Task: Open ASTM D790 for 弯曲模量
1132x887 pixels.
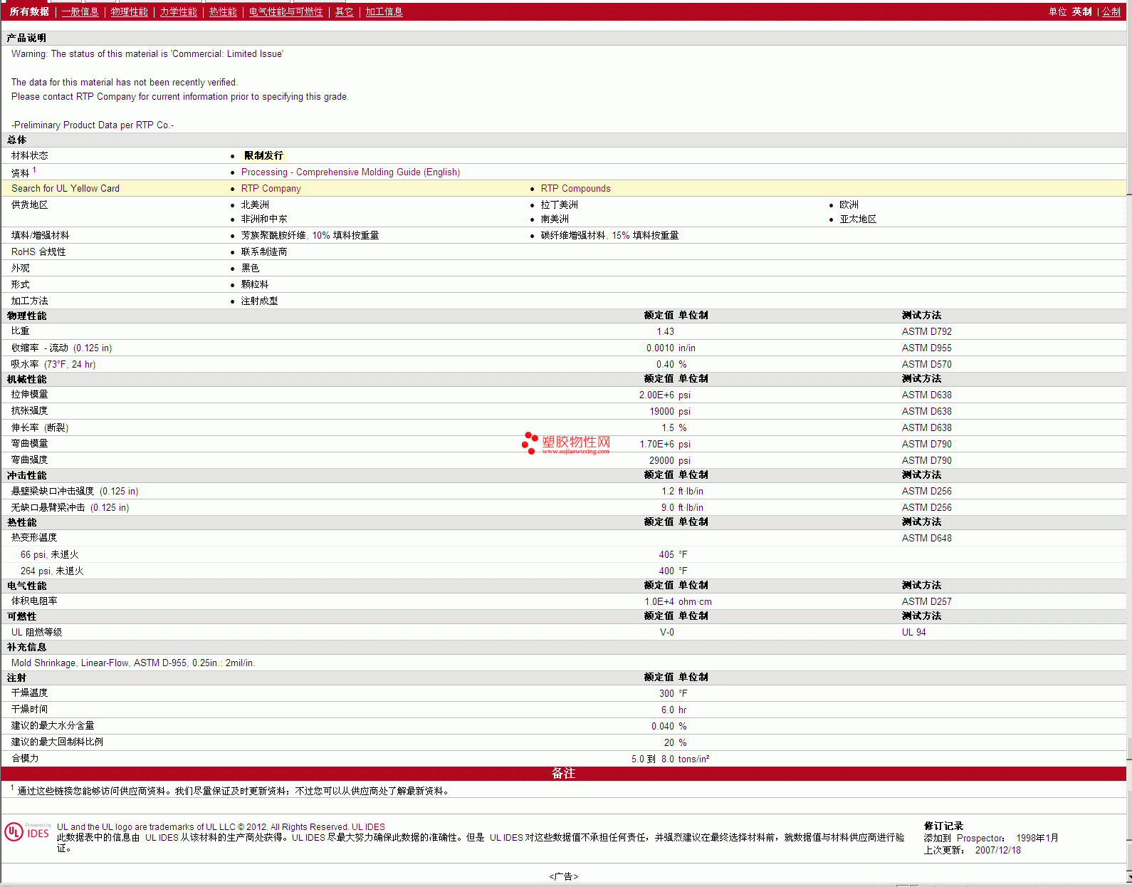Action: (x=926, y=445)
